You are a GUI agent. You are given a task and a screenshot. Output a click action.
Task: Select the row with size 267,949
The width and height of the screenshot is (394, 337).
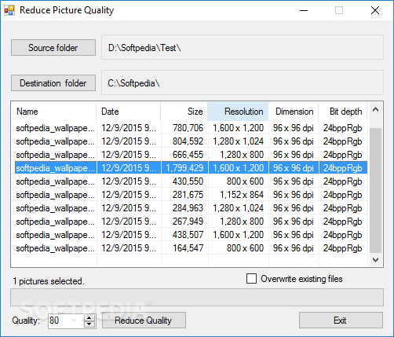tap(190, 222)
